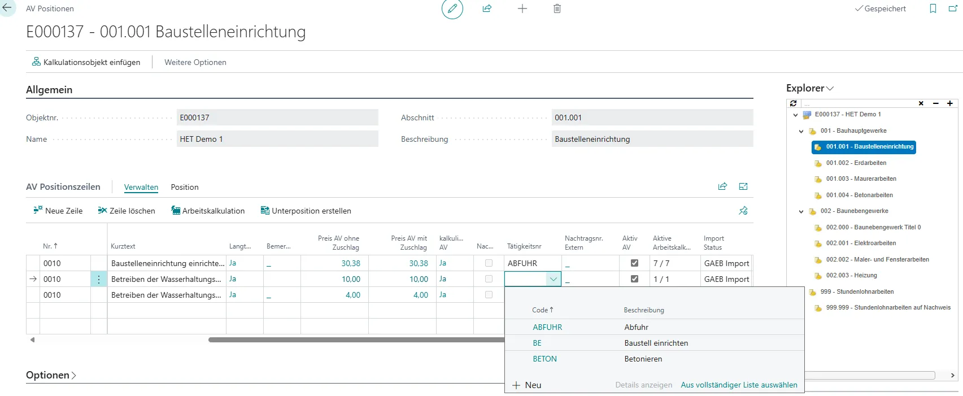Toggle Nachtrag checkbox for Baustelleneinrichtung row
The image size is (963, 396).
coord(489,263)
